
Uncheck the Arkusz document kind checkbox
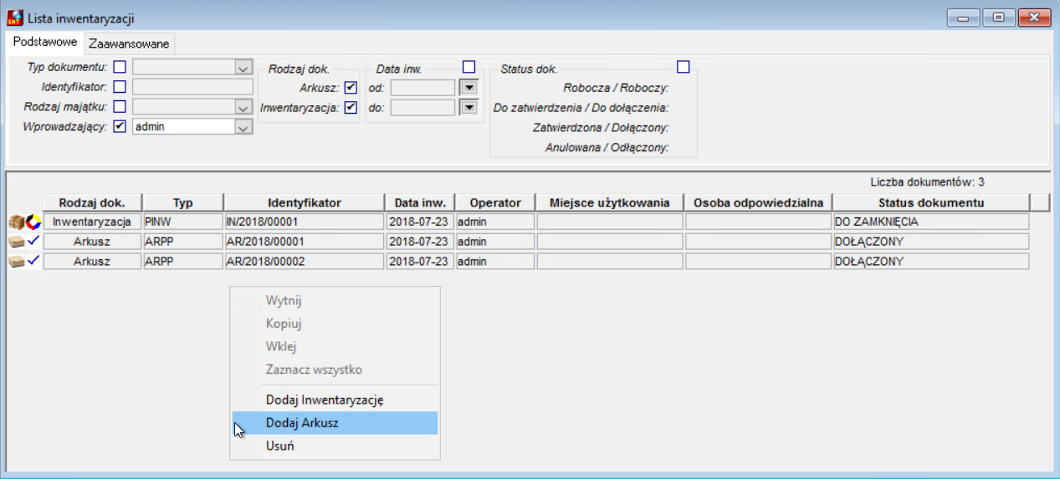click(351, 87)
